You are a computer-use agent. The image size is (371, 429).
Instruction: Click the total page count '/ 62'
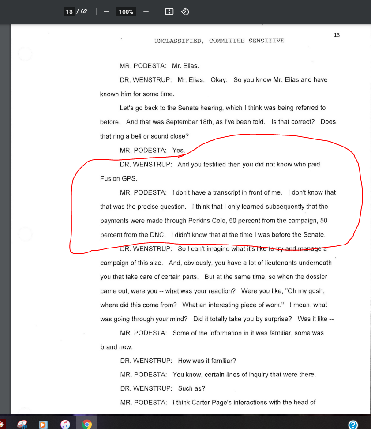(82, 11)
